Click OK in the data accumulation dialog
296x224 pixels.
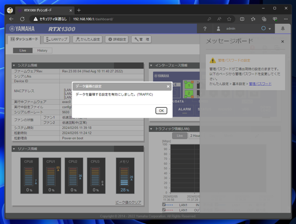(161, 111)
